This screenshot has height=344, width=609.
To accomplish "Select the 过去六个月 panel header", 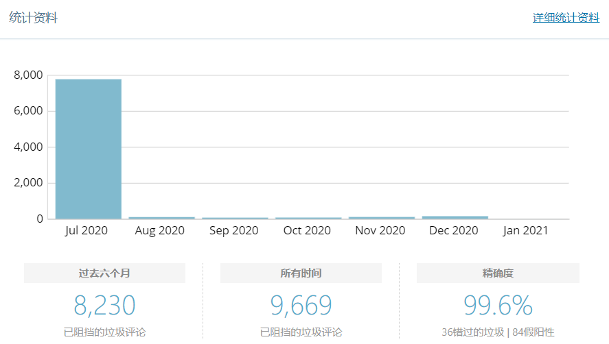I will click(104, 273).
